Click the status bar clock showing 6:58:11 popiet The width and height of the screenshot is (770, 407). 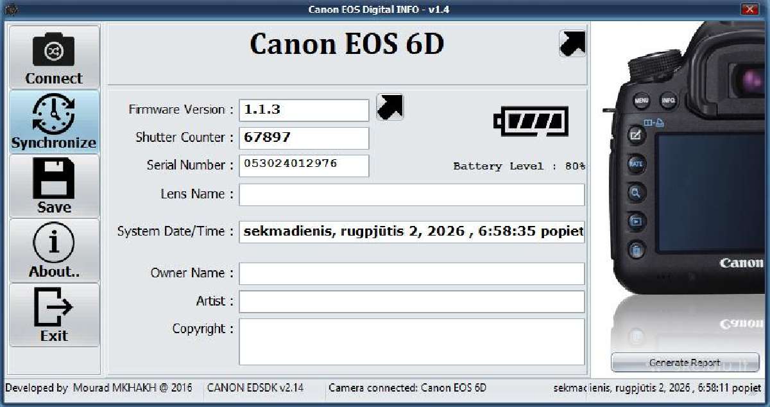coord(657,388)
